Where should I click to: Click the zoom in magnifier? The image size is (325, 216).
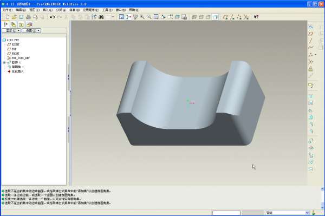tap(142, 17)
